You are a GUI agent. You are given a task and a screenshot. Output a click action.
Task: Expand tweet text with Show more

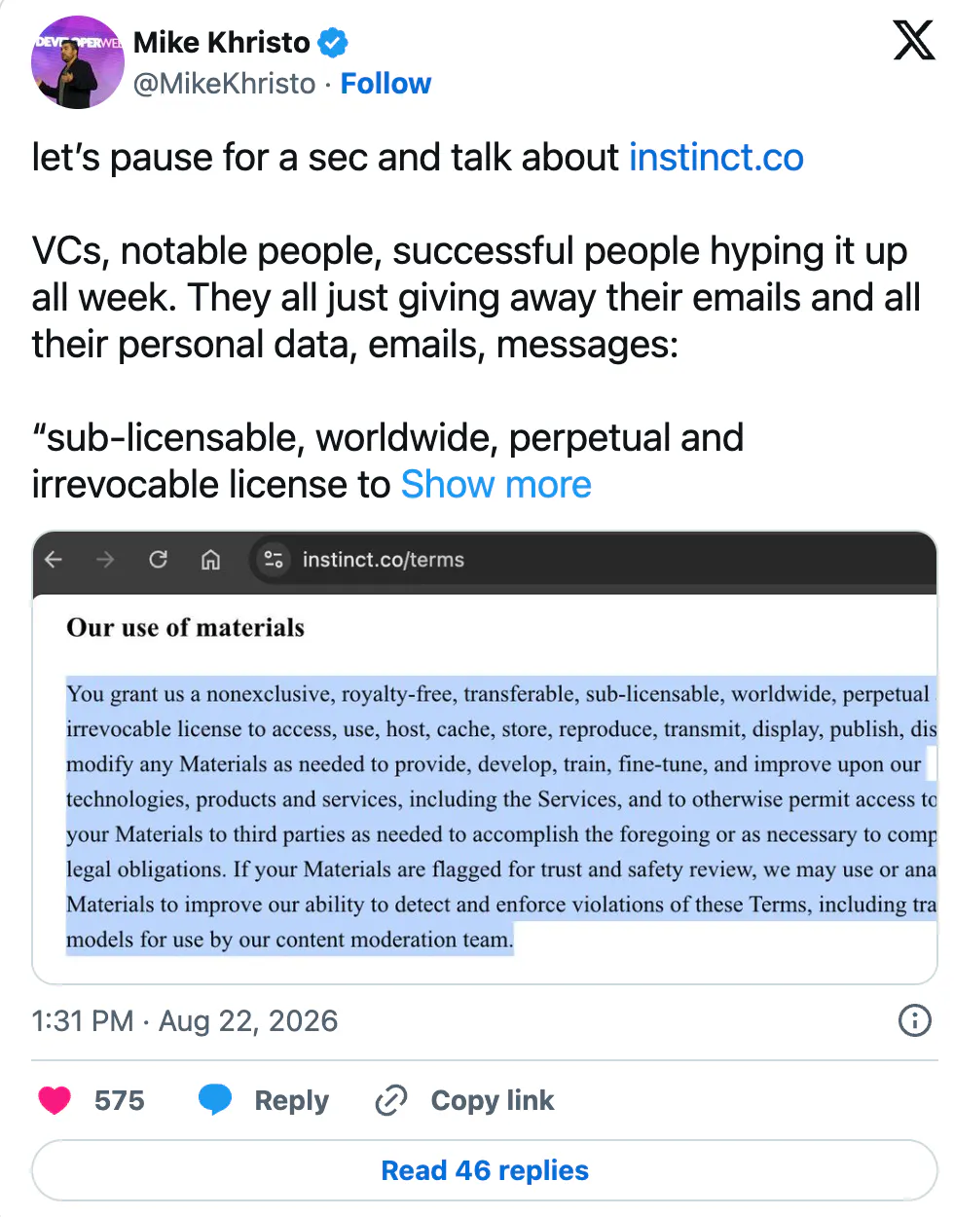496,484
